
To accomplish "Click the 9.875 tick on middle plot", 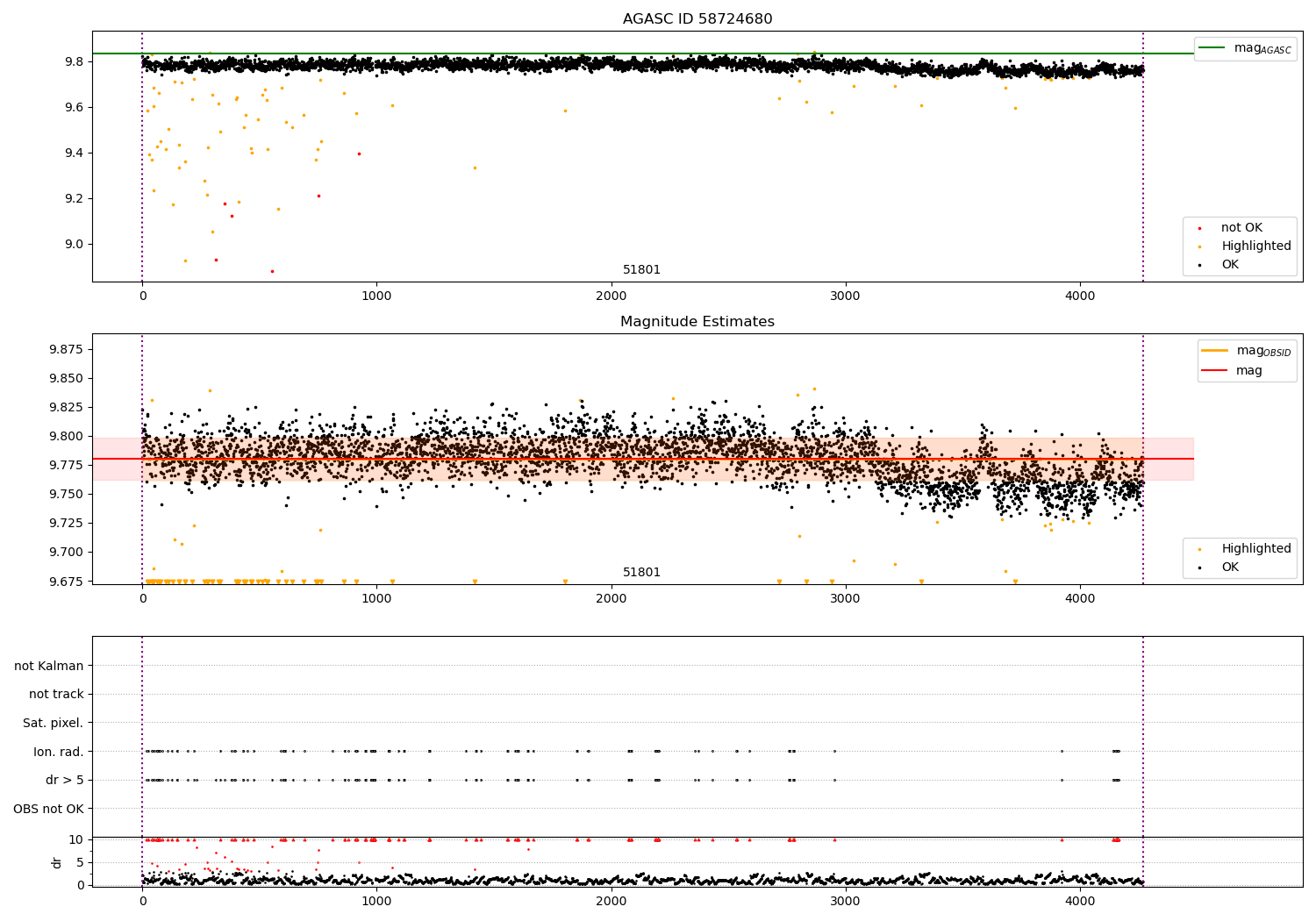I will click(x=66, y=349).
